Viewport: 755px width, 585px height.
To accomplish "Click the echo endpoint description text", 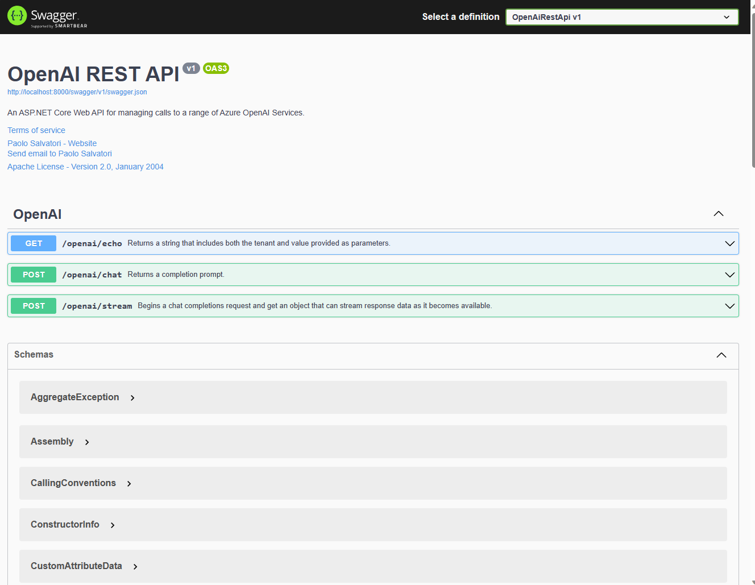I will 259,243.
